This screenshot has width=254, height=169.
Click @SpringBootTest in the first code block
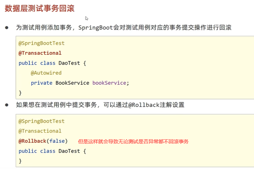42,43
